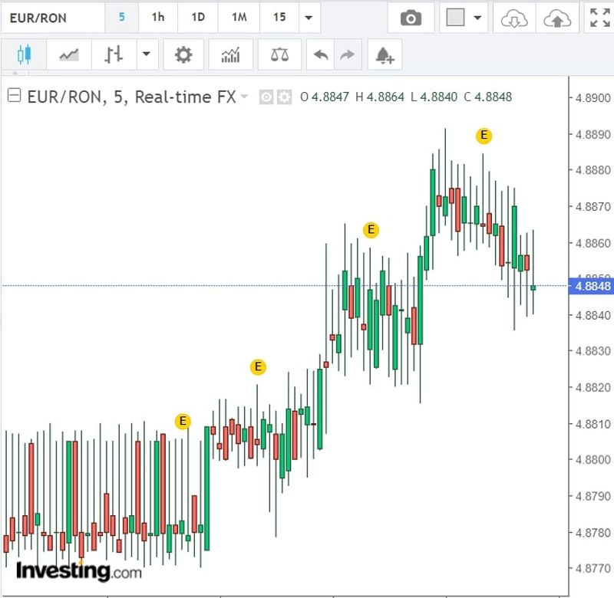The width and height of the screenshot is (614, 598).
Task: Click the compare symbols scales icon
Action: pyautogui.click(x=279, y=54)
